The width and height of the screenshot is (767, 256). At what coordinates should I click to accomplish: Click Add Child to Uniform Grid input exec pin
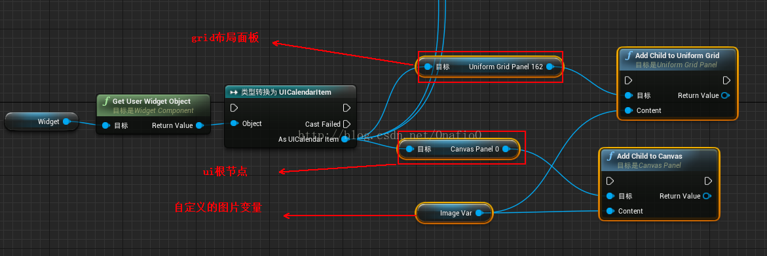coord(629,80)
